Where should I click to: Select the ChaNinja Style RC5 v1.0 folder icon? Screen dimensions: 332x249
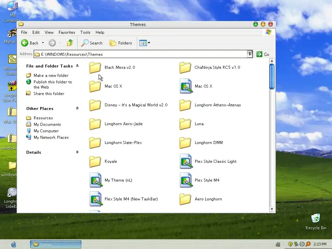[x=185, y=67]
